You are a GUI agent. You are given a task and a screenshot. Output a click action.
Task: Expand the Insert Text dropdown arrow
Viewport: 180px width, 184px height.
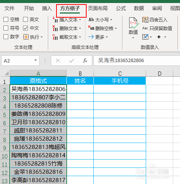tap(80, 20)
